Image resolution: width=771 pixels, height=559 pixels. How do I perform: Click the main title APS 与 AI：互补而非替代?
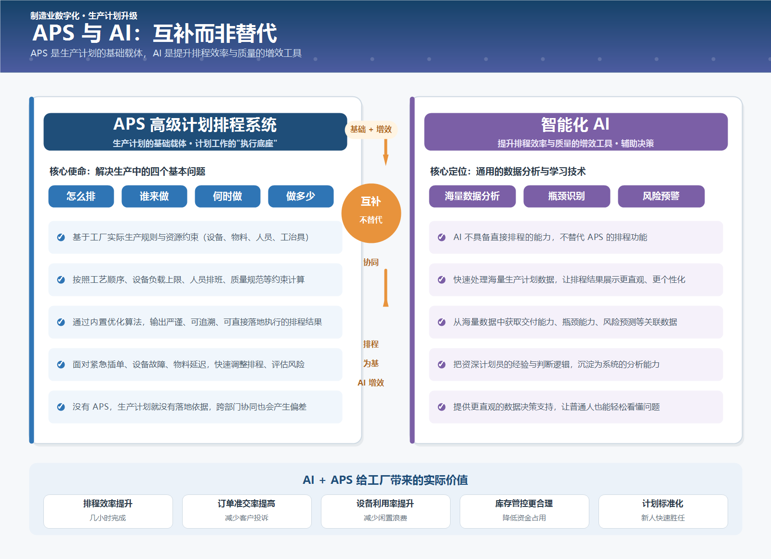155,33
